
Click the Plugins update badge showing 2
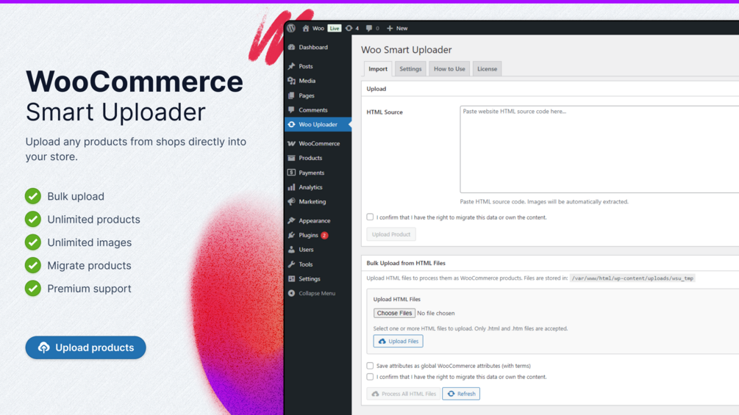pyautogui.click(x=324, y=235)
